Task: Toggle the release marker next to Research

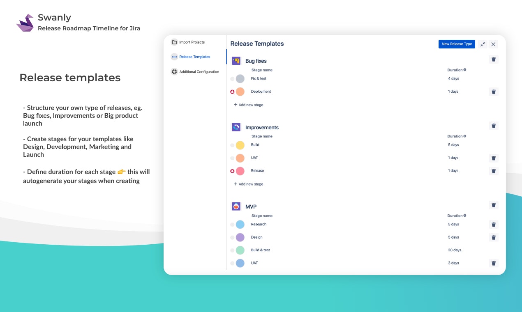Action: pyautogui.click(x=232, y=225)
